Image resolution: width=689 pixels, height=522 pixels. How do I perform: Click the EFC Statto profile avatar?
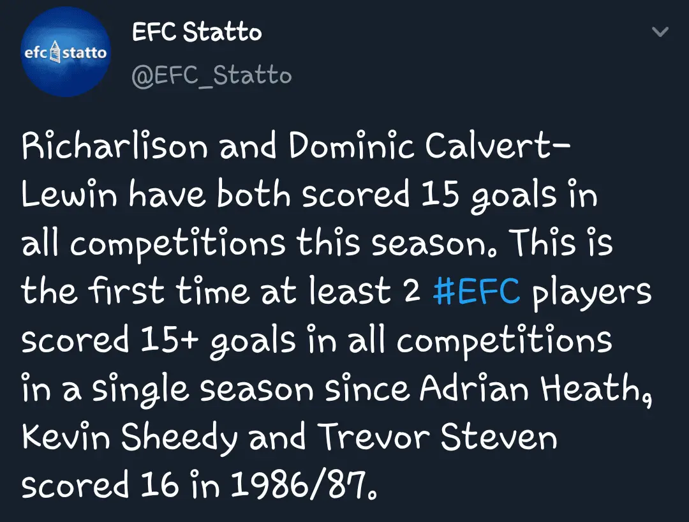click(x=65, y=53)
